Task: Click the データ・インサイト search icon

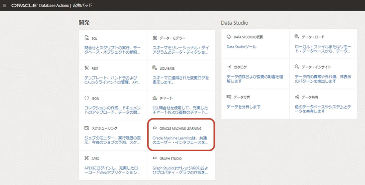Action: tap(297, 67)
